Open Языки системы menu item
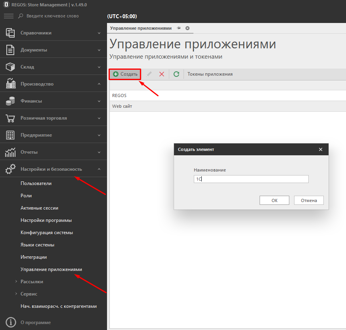The height and width of the screenshot is (330, 346). click(37, 245)
